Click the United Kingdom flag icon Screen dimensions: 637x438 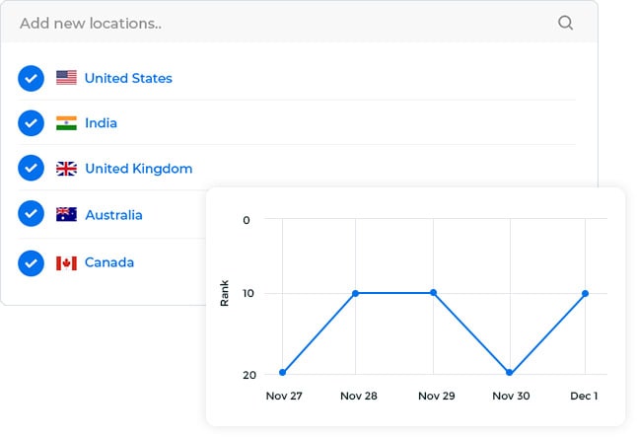[66, 169]
